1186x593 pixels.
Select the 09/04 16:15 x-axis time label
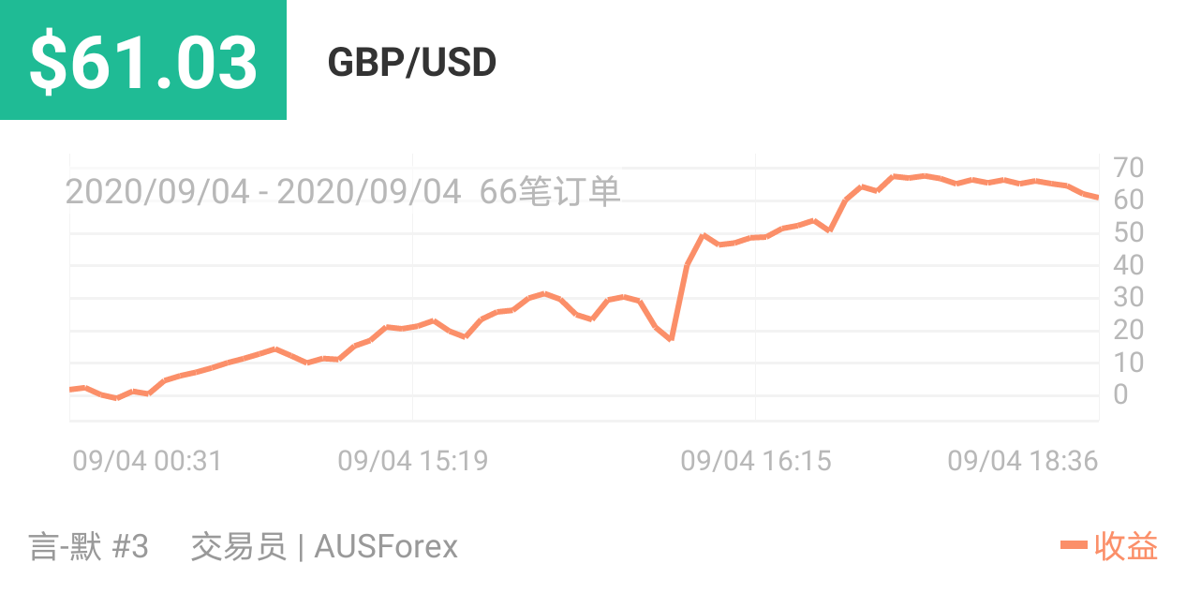[756, 461]
